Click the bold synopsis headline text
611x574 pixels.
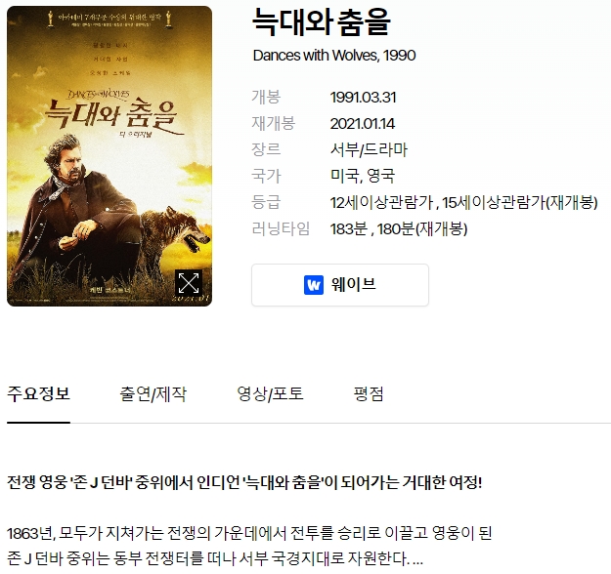[x=244, y=482]
